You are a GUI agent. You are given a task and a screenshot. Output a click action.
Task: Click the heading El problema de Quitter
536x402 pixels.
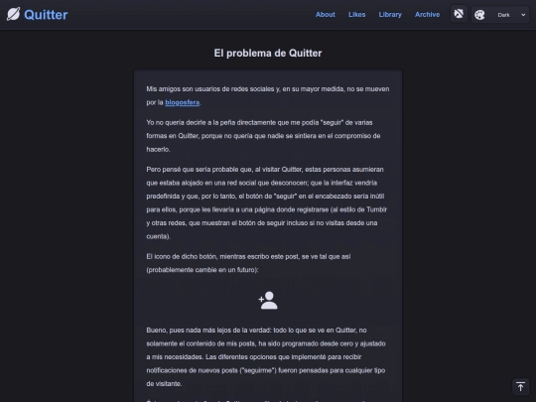(268, 53)
